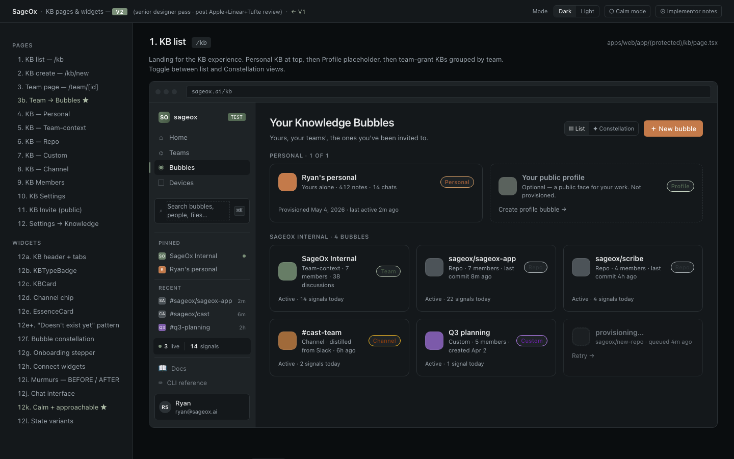
Task: Click the SA avatar for #sageox/sageox-app
Action: pos(162,301)
